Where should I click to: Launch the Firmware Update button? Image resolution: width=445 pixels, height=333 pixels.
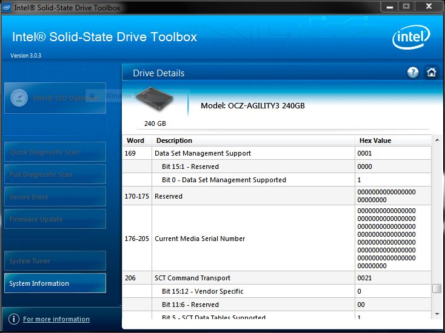click(x=55, y=219)
